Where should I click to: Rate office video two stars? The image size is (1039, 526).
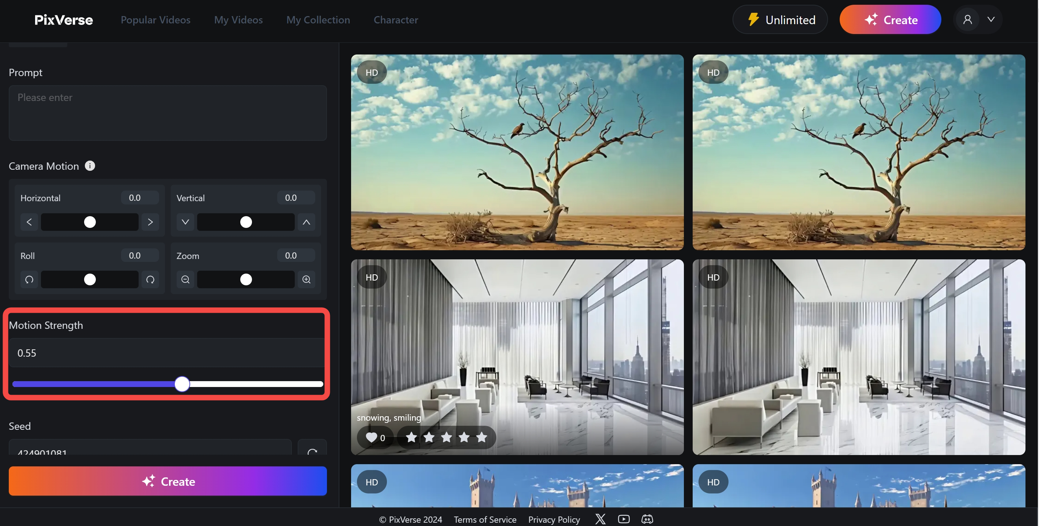pyautogui.click(x=429, y=437)
